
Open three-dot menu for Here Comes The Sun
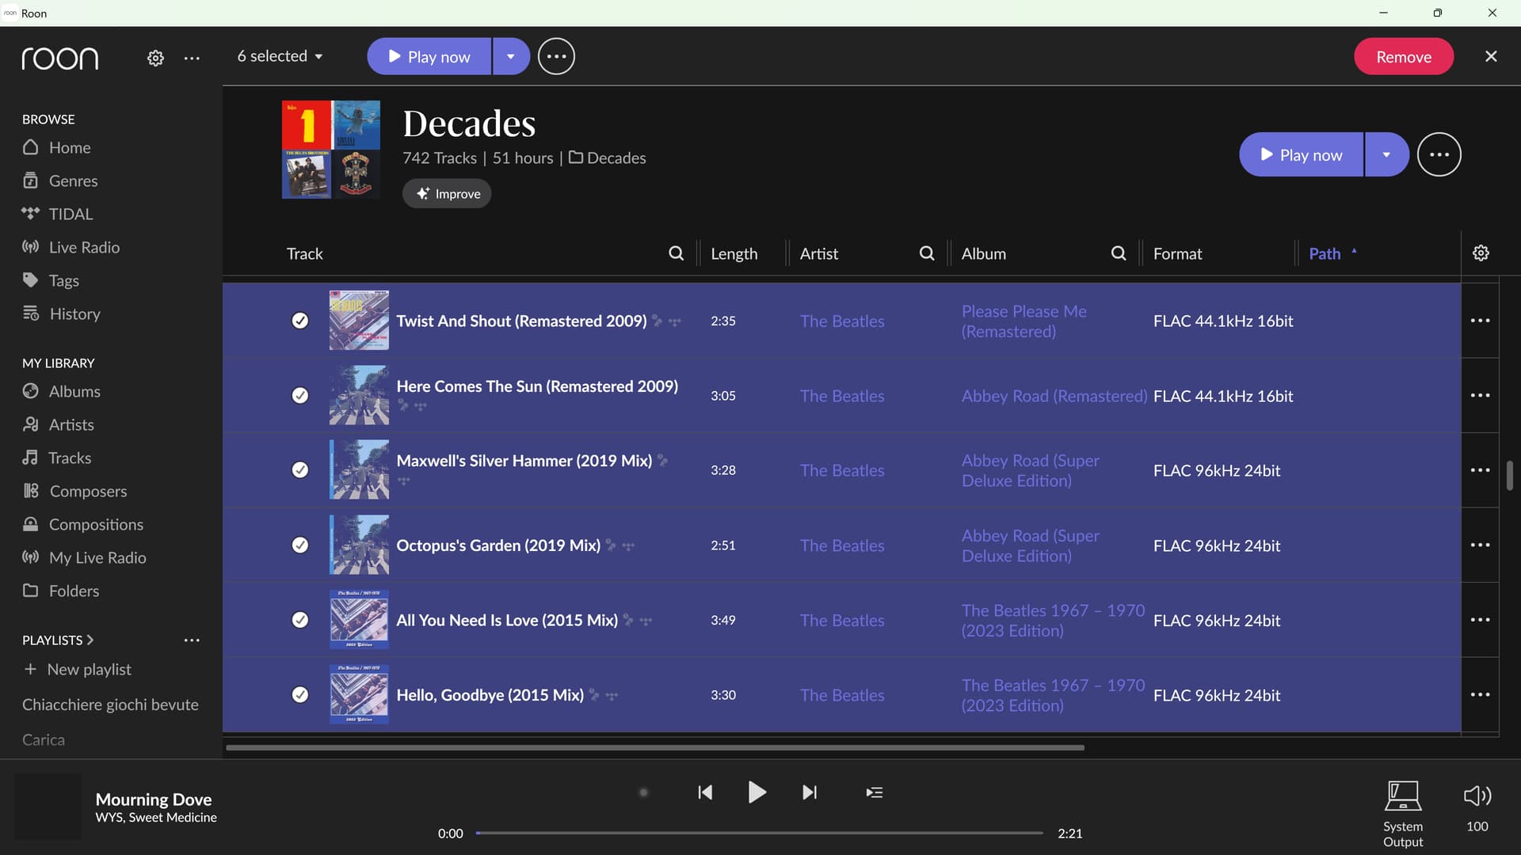[1480, 395]
